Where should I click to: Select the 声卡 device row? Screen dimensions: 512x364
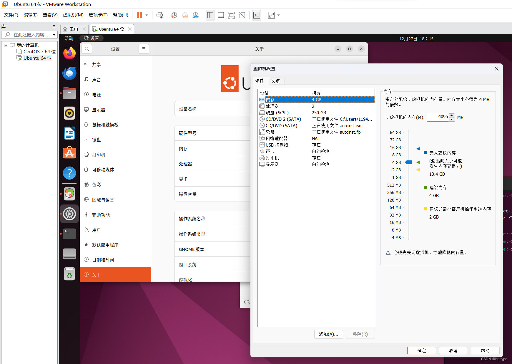[x=317, y=151]
